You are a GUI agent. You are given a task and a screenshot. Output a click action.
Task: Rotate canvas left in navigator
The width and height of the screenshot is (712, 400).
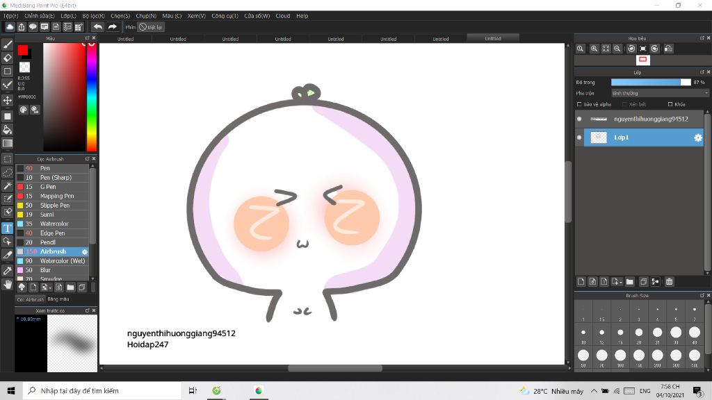631,49
